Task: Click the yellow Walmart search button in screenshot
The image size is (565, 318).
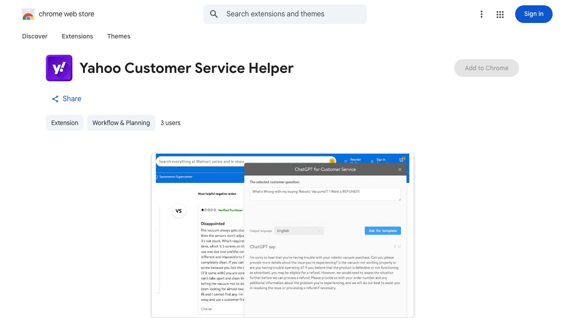Action: [x=332, y=161]
